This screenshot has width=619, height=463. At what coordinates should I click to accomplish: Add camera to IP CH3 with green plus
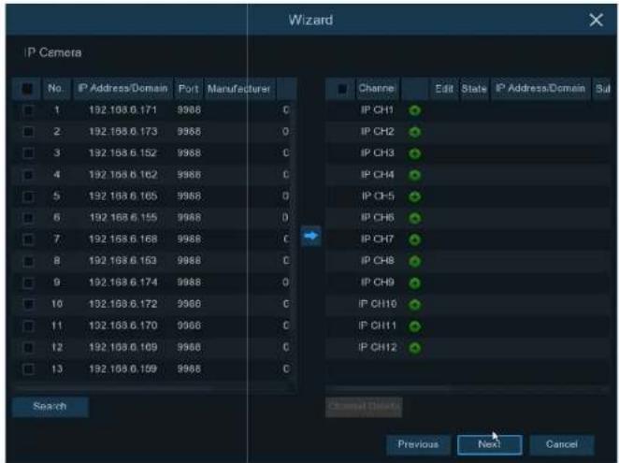click(x=414, y=153)
